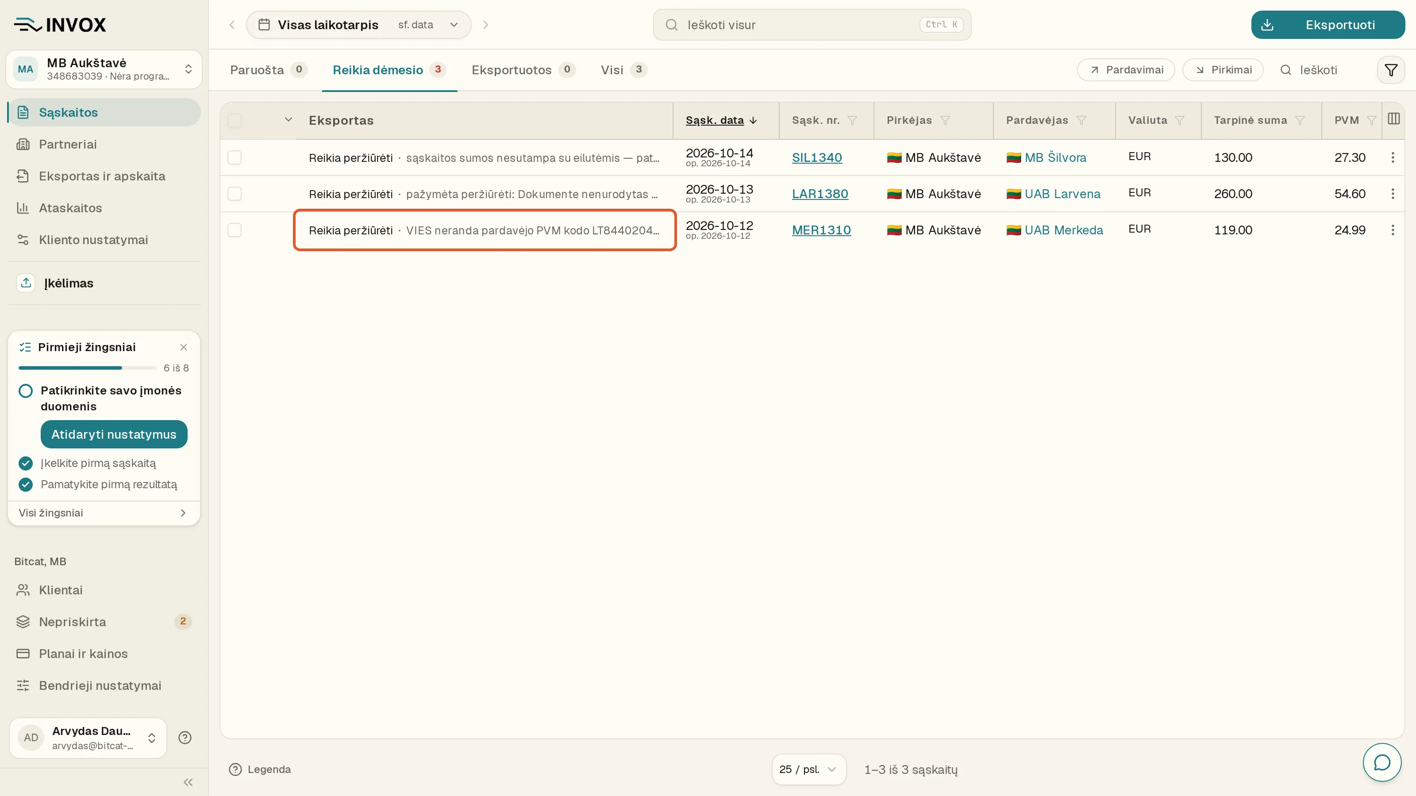
Task: Click the Eksportuoti button
Action: (1328, 25)
